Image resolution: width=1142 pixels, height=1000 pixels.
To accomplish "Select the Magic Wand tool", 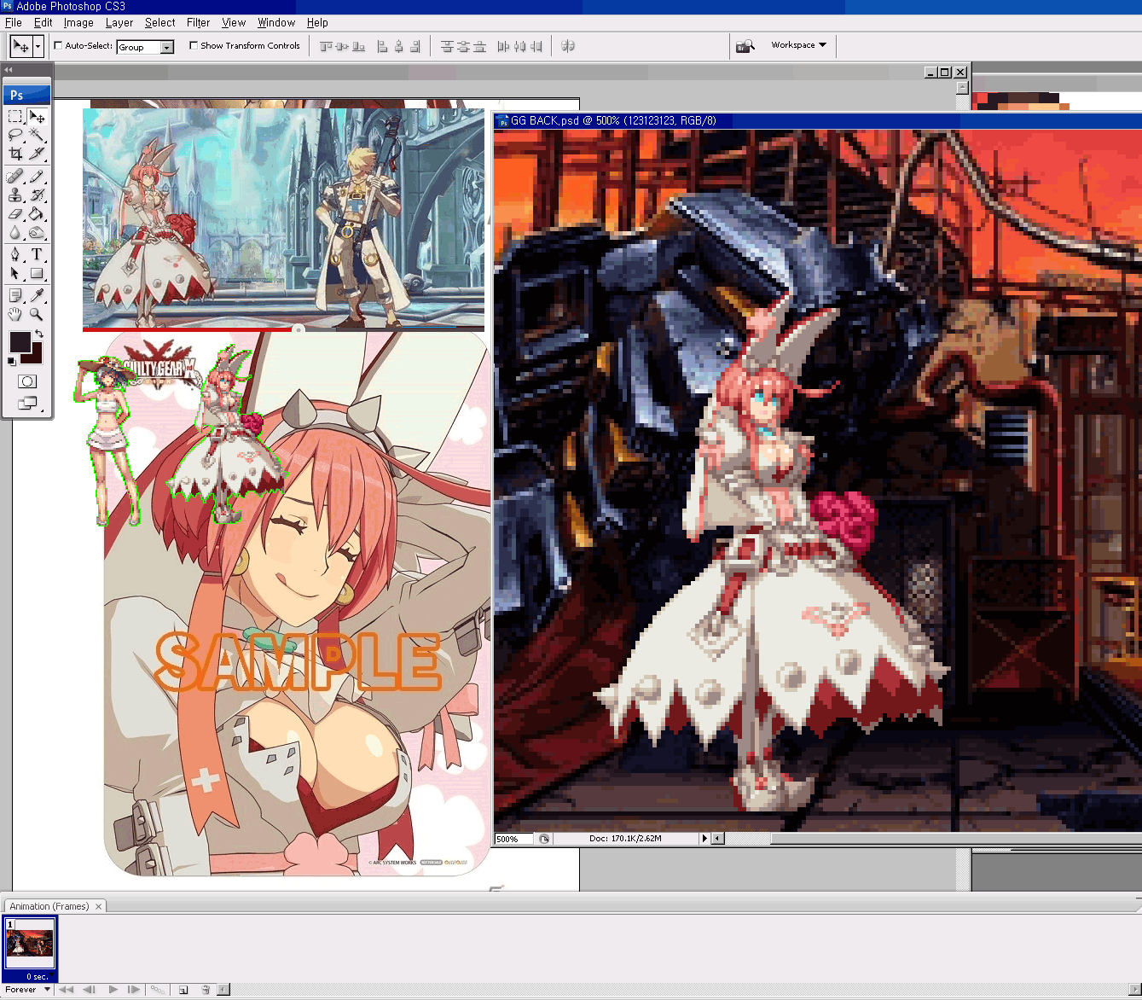I will click(37, 135).
